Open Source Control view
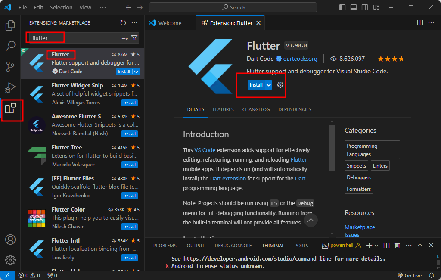 [10, 67]
